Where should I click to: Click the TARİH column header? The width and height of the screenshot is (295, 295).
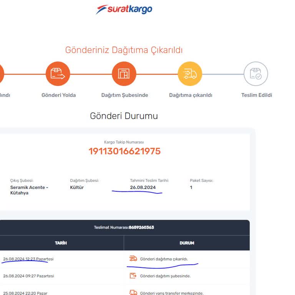(x=61, y=243)
